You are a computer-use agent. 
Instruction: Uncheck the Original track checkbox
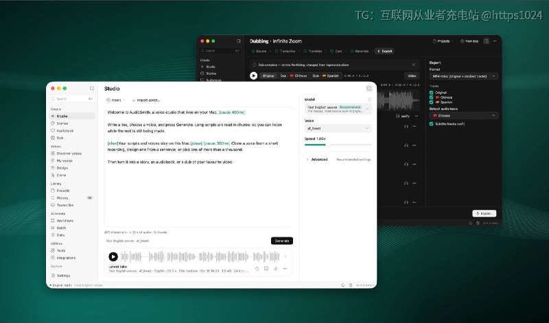(432, 93)
